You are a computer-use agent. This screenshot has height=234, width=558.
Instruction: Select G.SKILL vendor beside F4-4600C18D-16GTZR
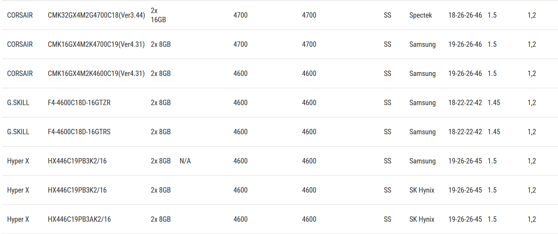pyautogui.click(x=18, y=103)
